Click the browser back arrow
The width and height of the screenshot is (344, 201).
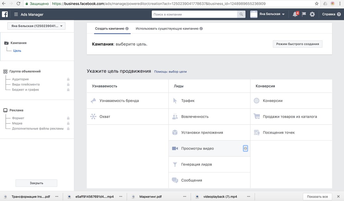tap(4, 4)
